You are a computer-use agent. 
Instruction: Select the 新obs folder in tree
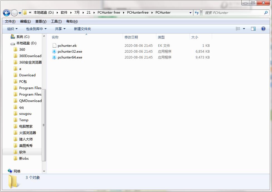click(21, 159)
